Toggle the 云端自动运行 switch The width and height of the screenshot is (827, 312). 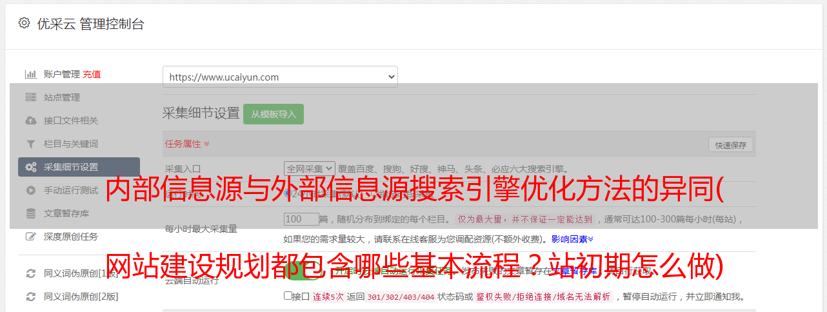pos(302,272)
